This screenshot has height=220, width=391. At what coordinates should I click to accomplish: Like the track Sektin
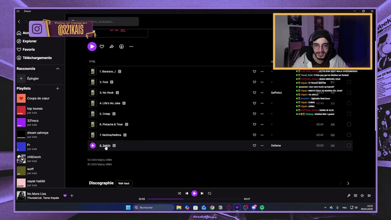[x=254, y=145]
